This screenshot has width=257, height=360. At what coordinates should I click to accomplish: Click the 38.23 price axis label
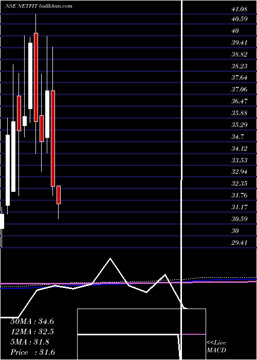(239, 66)
